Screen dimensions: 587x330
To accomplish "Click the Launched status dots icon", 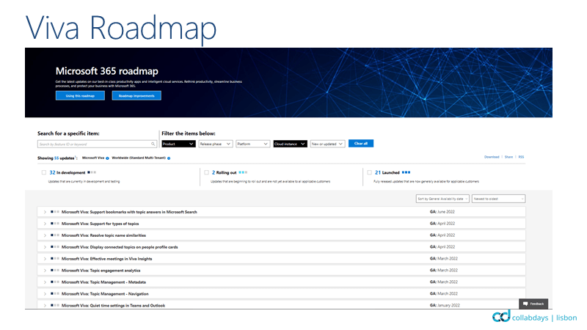I will coord(406,172).
